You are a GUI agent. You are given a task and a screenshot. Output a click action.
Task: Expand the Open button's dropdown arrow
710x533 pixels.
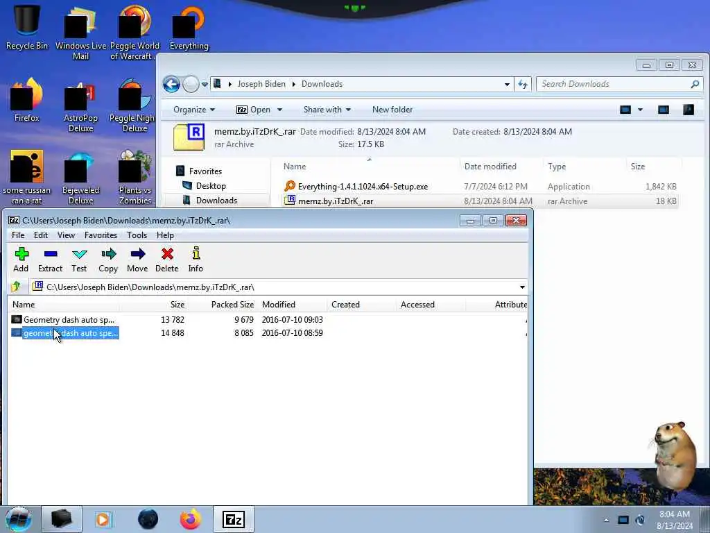click(279, 110)
